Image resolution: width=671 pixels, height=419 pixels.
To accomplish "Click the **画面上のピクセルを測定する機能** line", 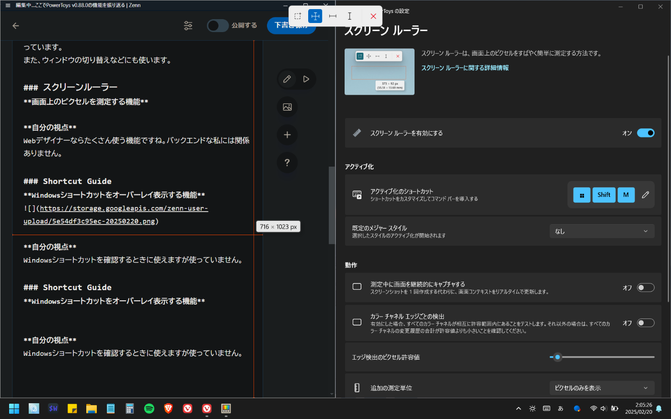I will click(86, 102).
